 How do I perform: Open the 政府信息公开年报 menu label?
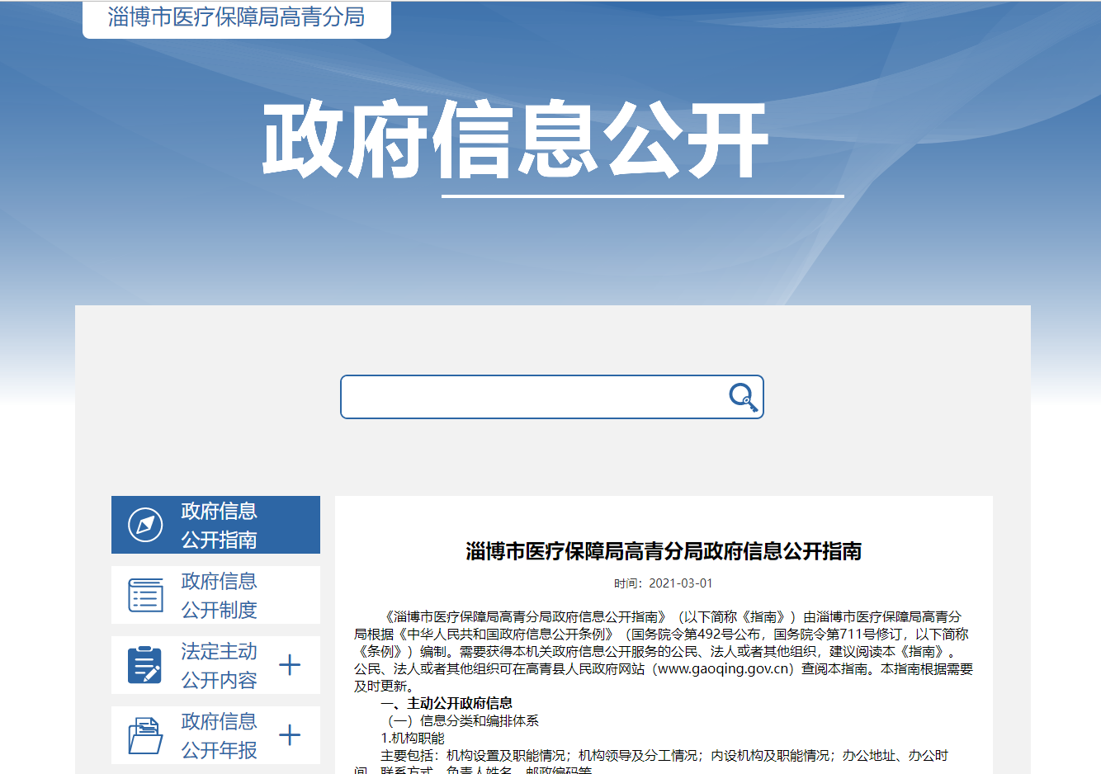(219, 735)
